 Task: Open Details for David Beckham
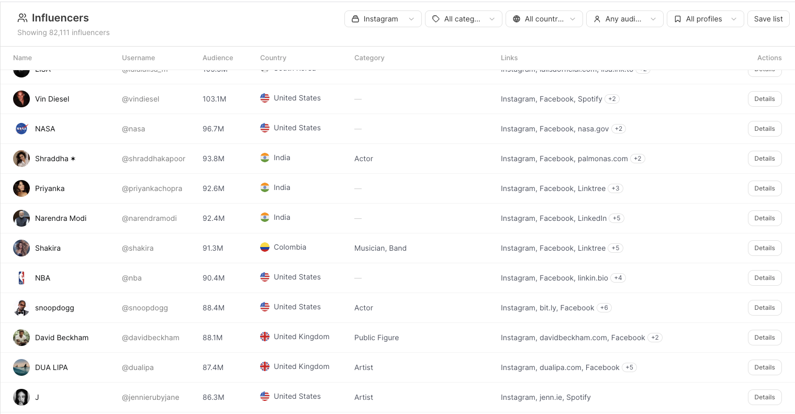tap(765, 338)
